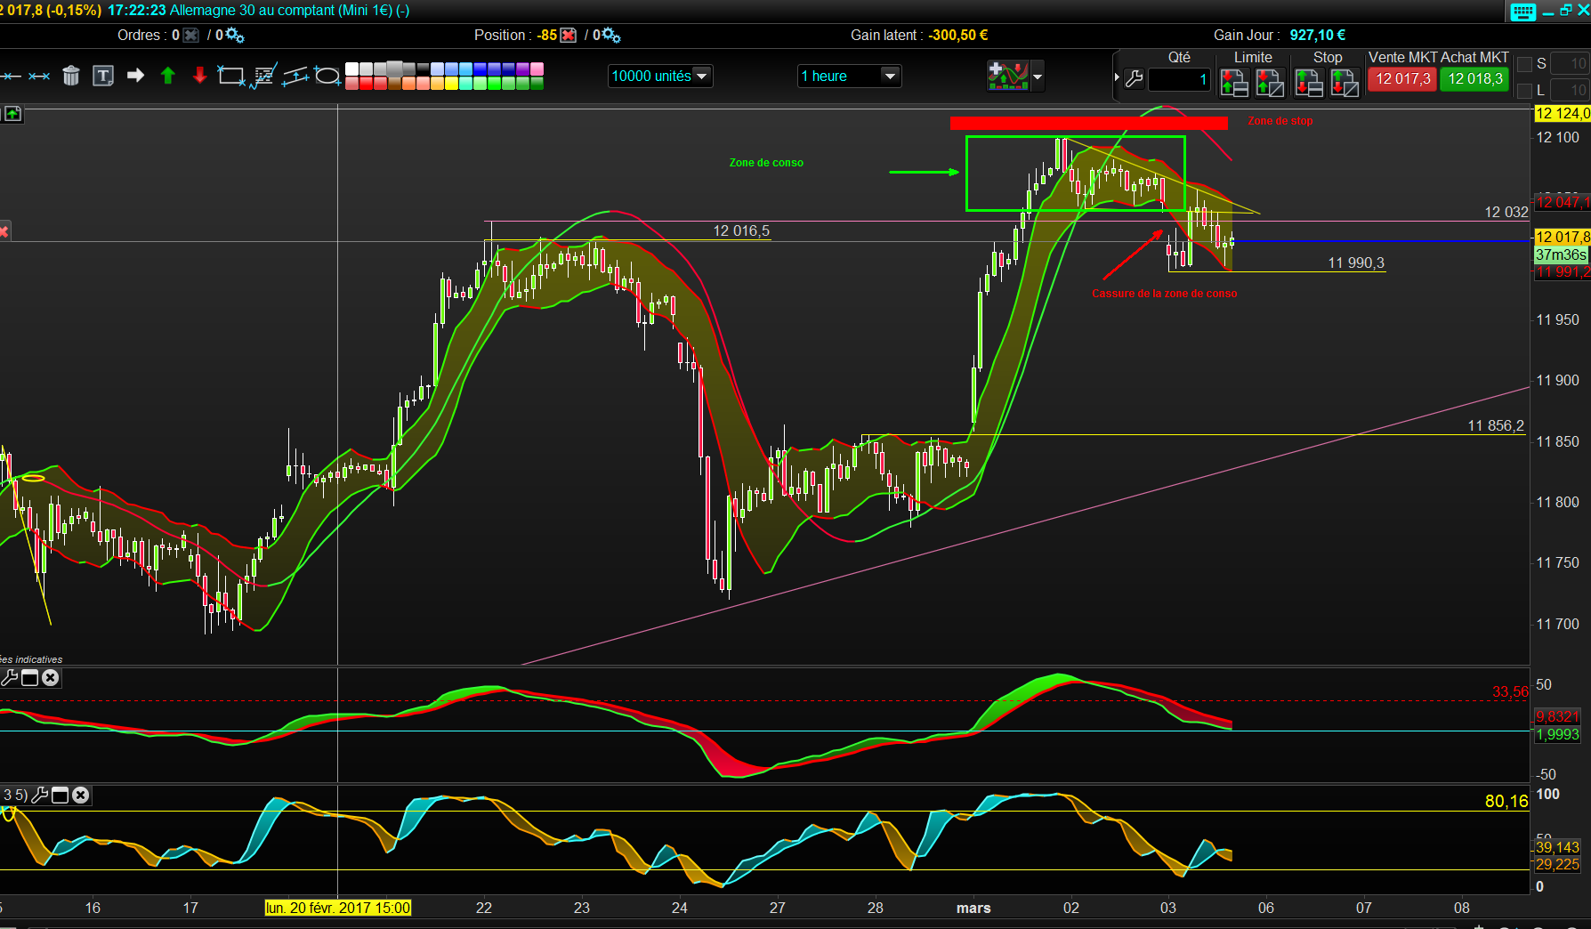Select the rectangle drawing tool
1591x929 pixels.
(x=231, y=77)
